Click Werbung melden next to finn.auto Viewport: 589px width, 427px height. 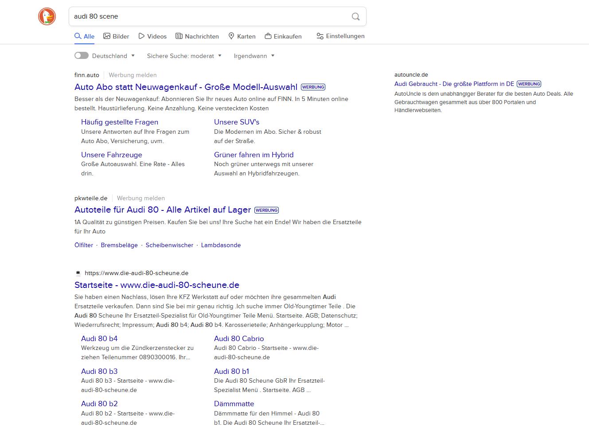tap(133, 75)
